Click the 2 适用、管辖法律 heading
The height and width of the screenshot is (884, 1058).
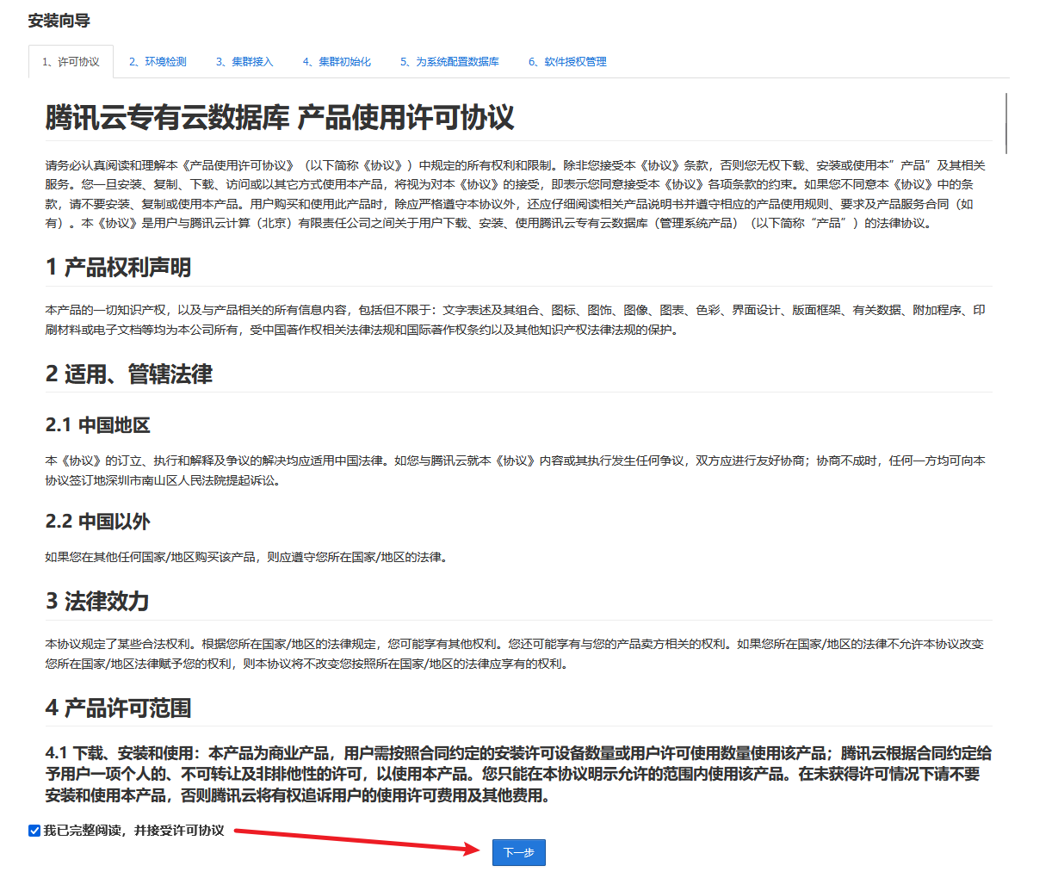coord(129,374)
